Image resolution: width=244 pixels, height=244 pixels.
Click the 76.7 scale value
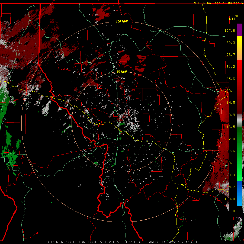[231, 54]
